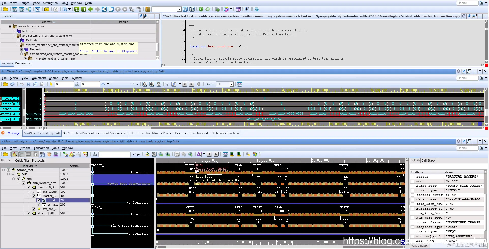Viewport: 489px width, 249px height.
Task: Click the green refresh reload icon
Action: [208, 9]
